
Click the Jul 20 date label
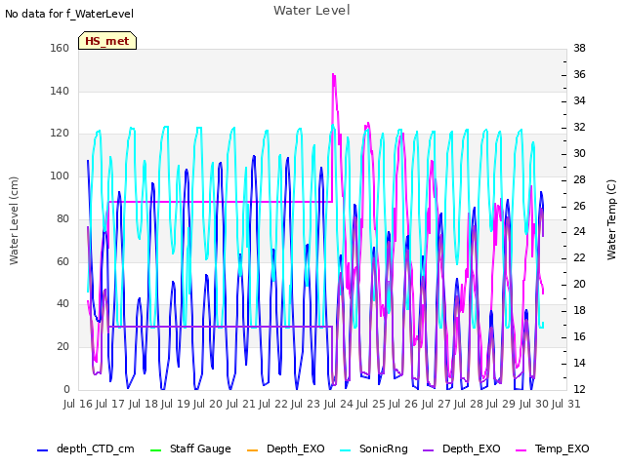tap(208, 404)
